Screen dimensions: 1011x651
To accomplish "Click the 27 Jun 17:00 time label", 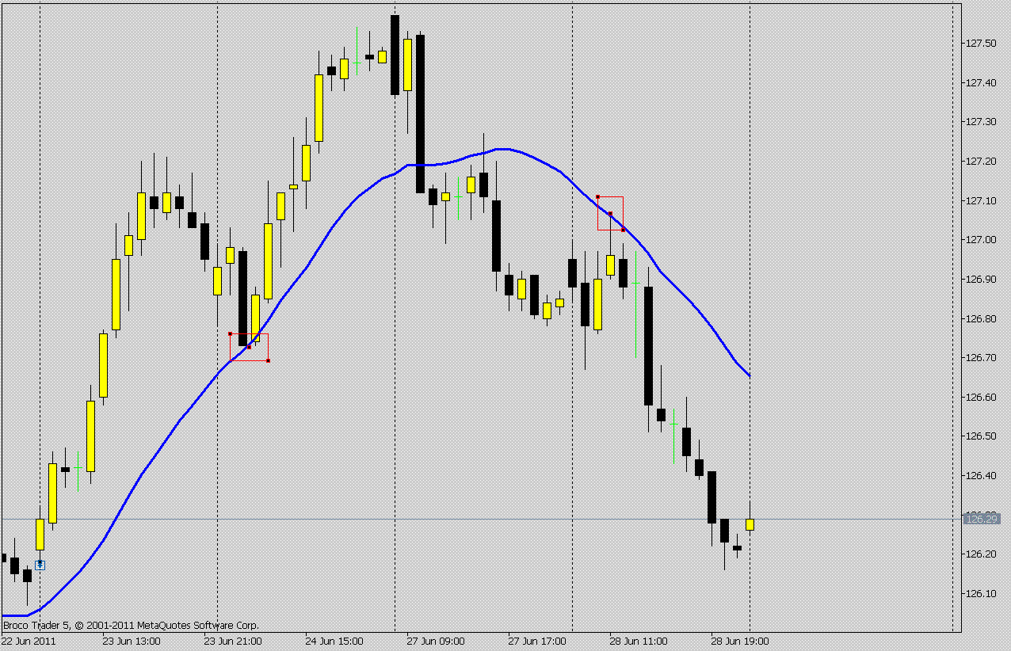I will (x=537, y=641).
